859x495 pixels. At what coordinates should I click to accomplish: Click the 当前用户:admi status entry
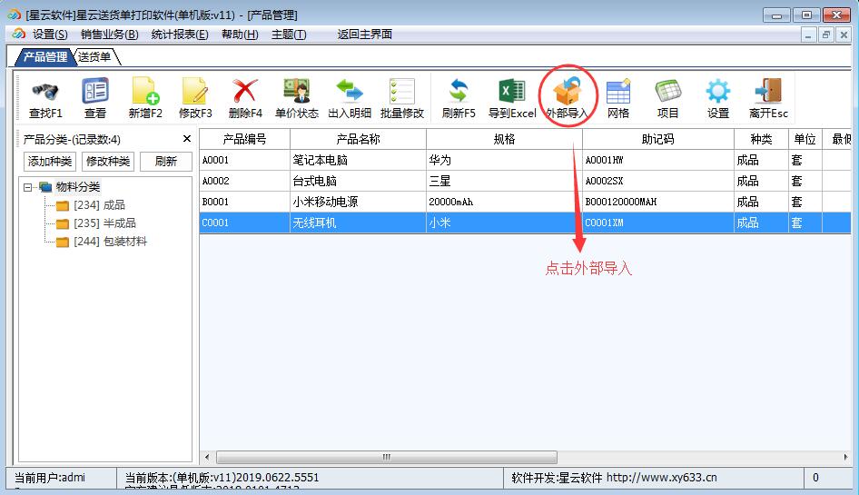pos(50,478)
